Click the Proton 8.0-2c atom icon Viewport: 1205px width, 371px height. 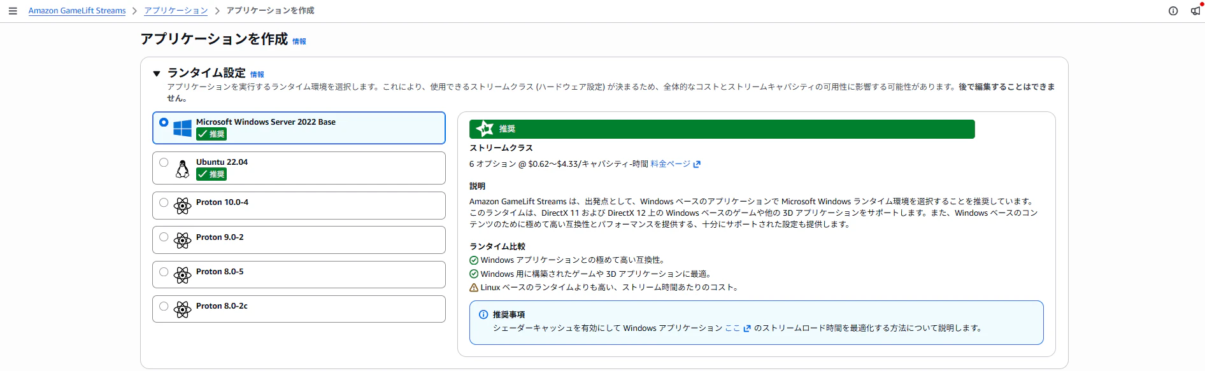182,309
